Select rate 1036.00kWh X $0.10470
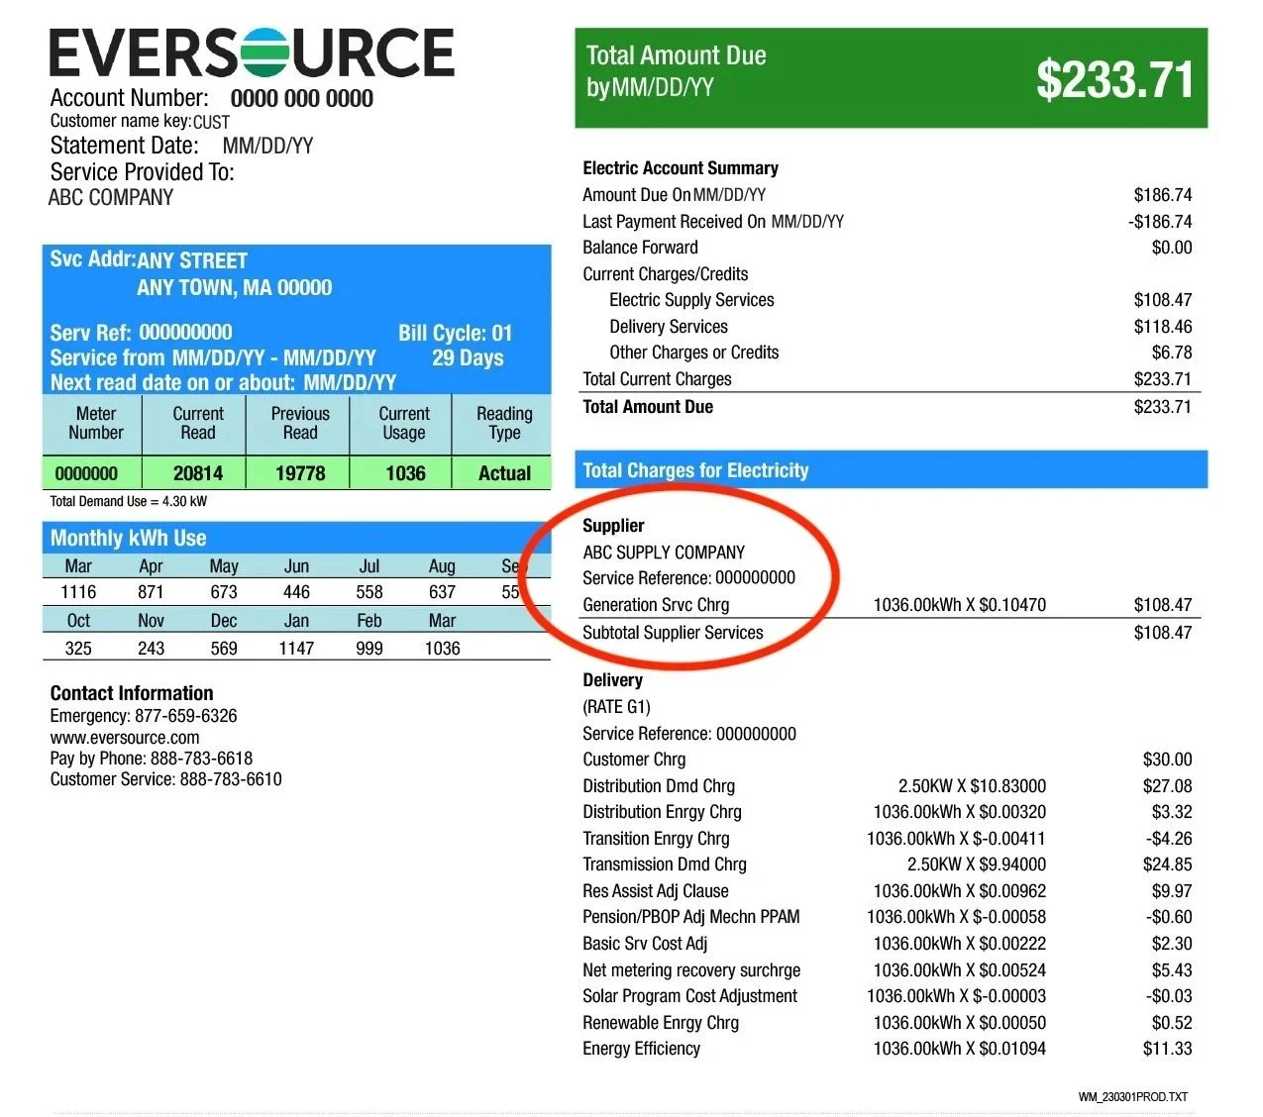 point(959,605)
